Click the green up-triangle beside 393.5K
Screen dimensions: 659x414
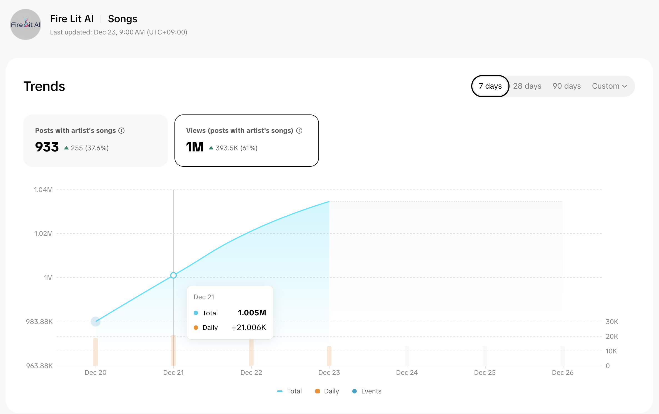(211, 148)
